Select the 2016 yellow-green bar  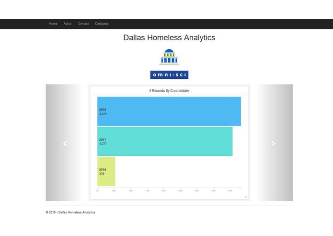pos(106,172)
